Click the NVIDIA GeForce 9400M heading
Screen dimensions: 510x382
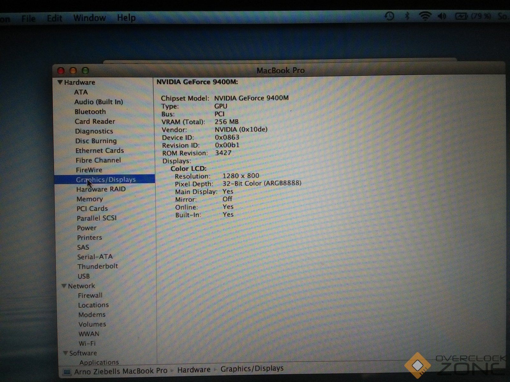197,82
